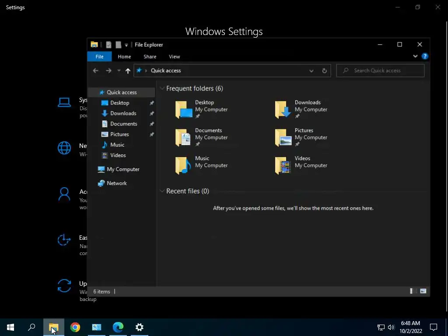Open the volume tray icon
The width and height of the screenshot is (448, 336).
coord(391,327)
